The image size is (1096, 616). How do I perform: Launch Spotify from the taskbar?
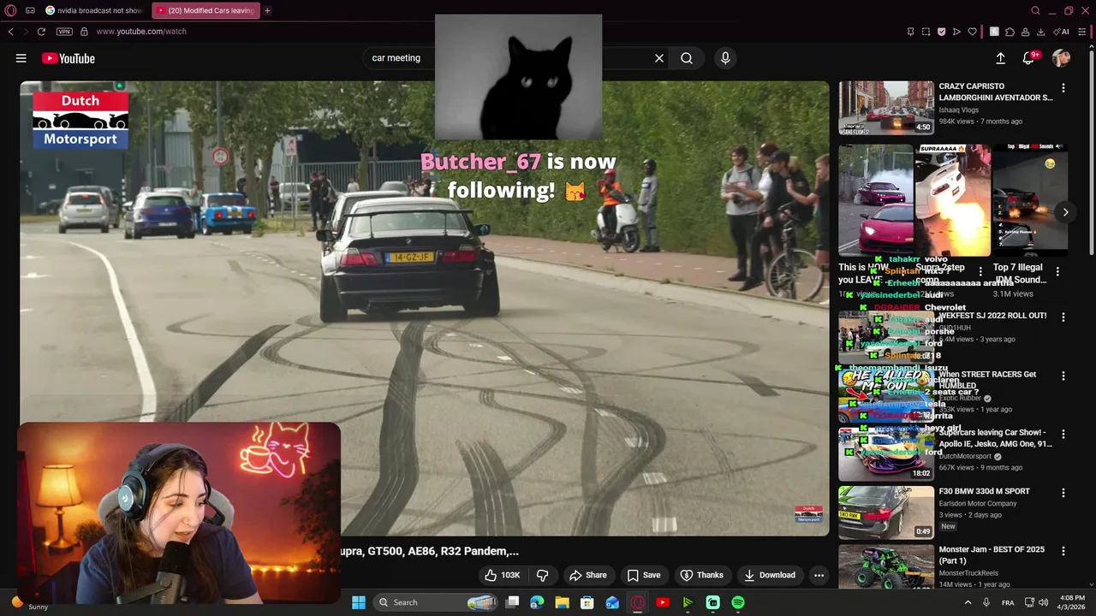738,602
